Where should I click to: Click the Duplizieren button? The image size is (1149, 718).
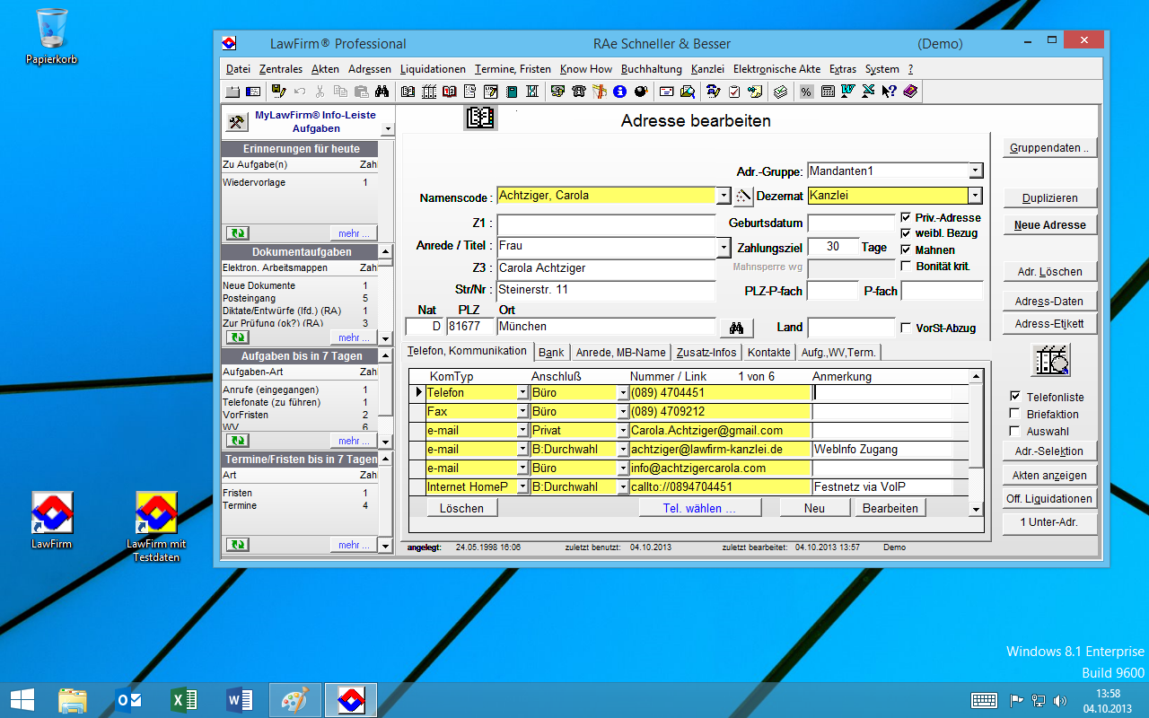click(1049, 198)
